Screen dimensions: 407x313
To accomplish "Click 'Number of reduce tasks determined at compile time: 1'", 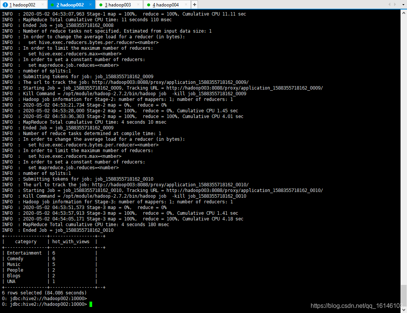I will tap(92, 134).
